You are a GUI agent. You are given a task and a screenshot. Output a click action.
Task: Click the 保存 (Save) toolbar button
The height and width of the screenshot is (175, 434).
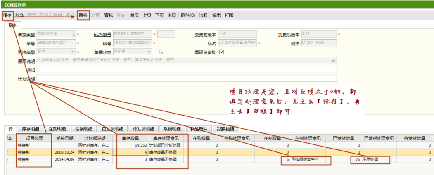click(x=7, y=15)
